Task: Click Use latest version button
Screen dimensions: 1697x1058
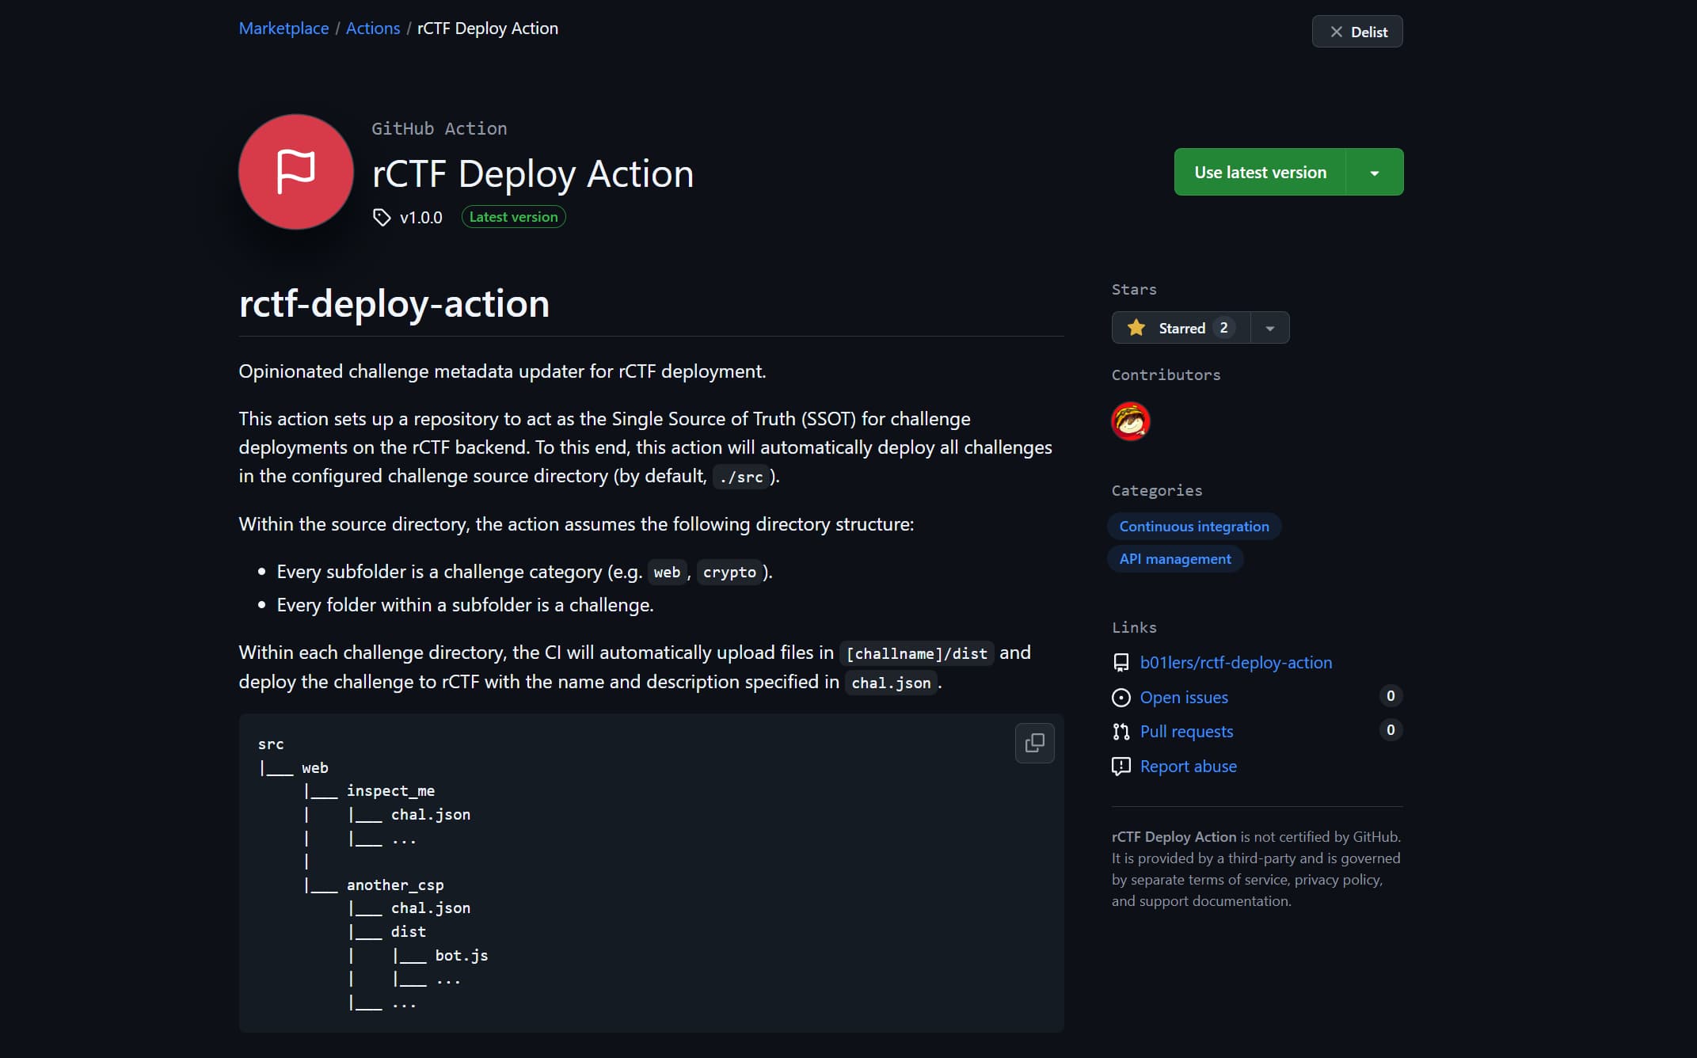Action: click(1260, 172)
